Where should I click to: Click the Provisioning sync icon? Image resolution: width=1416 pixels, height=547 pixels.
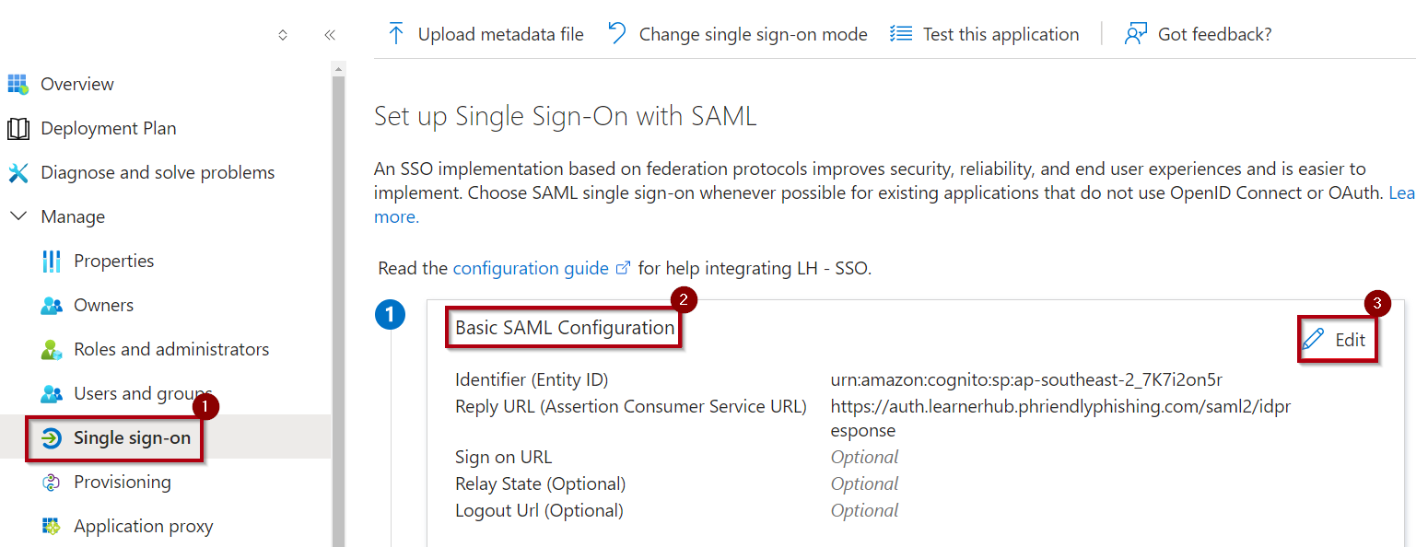coord(52,483)
